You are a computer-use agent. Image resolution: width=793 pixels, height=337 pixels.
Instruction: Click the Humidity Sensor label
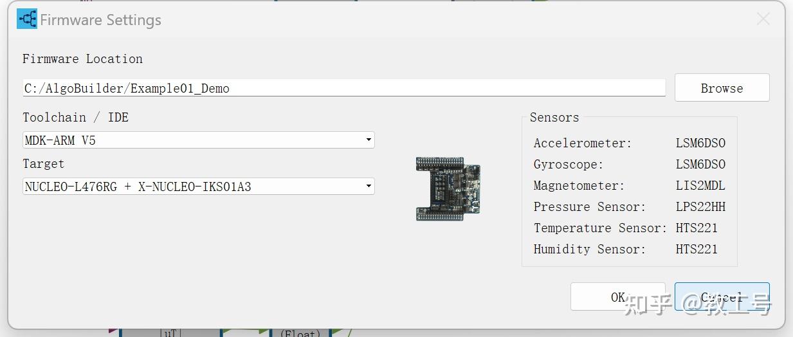(589, 249)
